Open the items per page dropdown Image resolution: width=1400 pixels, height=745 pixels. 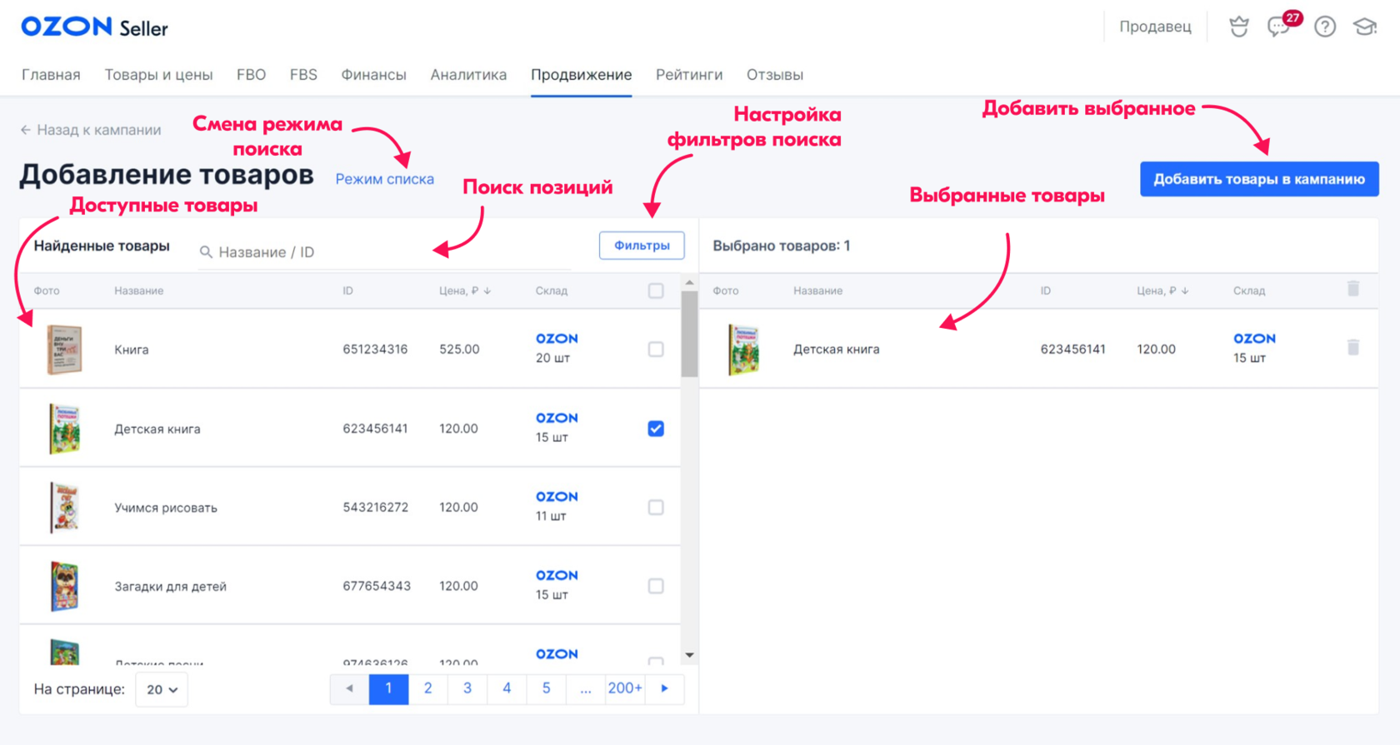tap(162, 689)
